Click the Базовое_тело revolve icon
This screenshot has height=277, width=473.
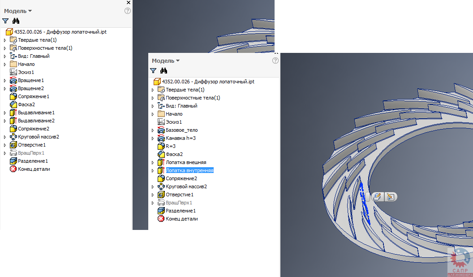click(161, 130)
